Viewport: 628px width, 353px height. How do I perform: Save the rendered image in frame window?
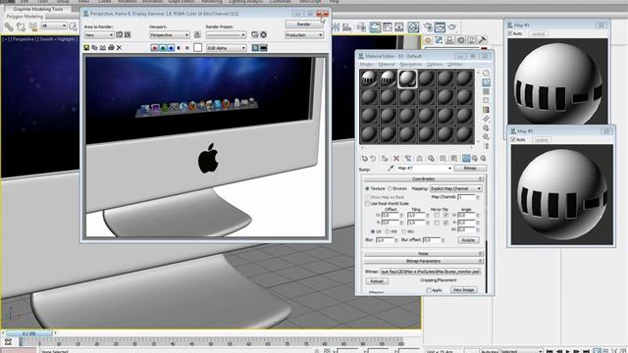(86, 48)
